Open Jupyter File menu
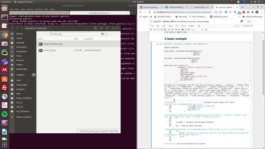 pyautogui.click(x=152, y=26)
